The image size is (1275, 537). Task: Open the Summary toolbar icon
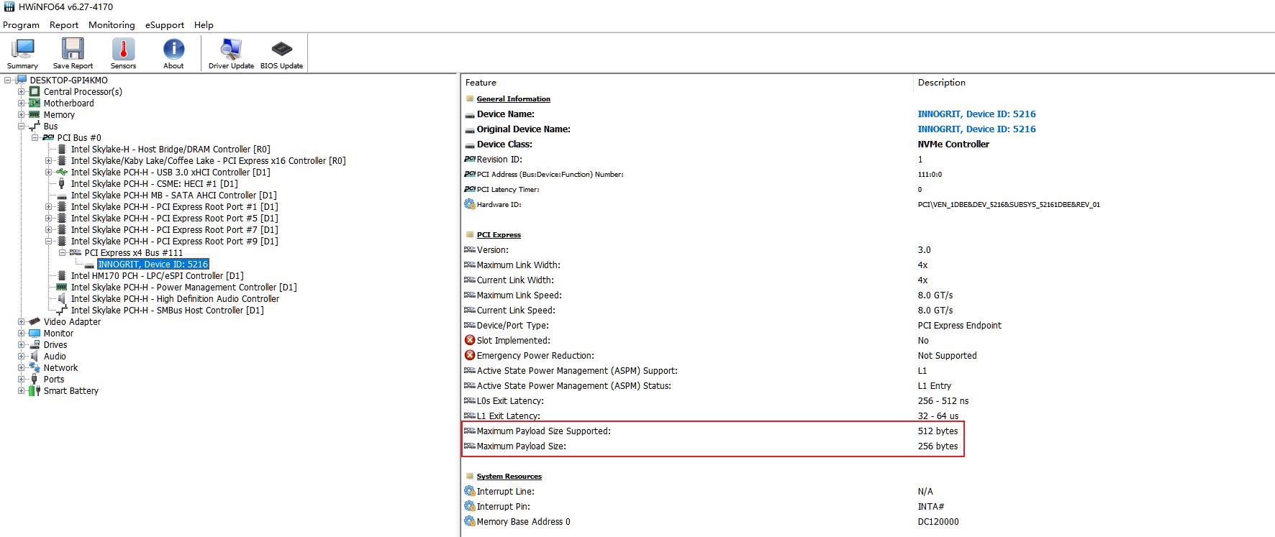(22, 49)
